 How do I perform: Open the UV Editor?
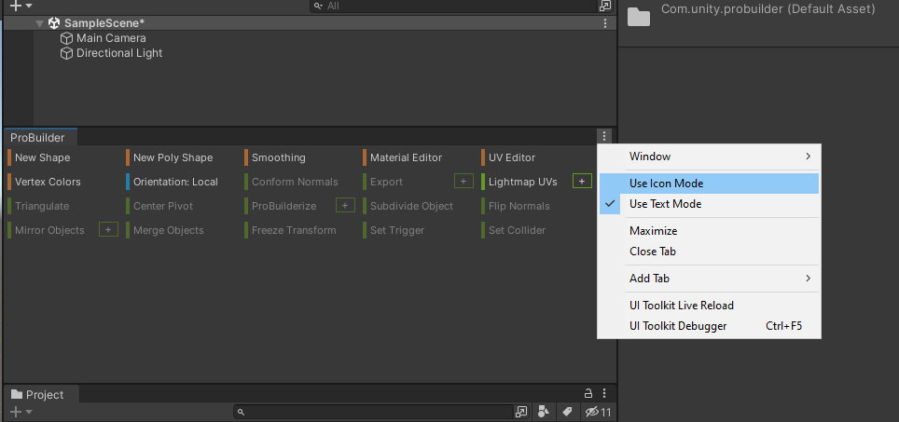click(x=511, y=157)
